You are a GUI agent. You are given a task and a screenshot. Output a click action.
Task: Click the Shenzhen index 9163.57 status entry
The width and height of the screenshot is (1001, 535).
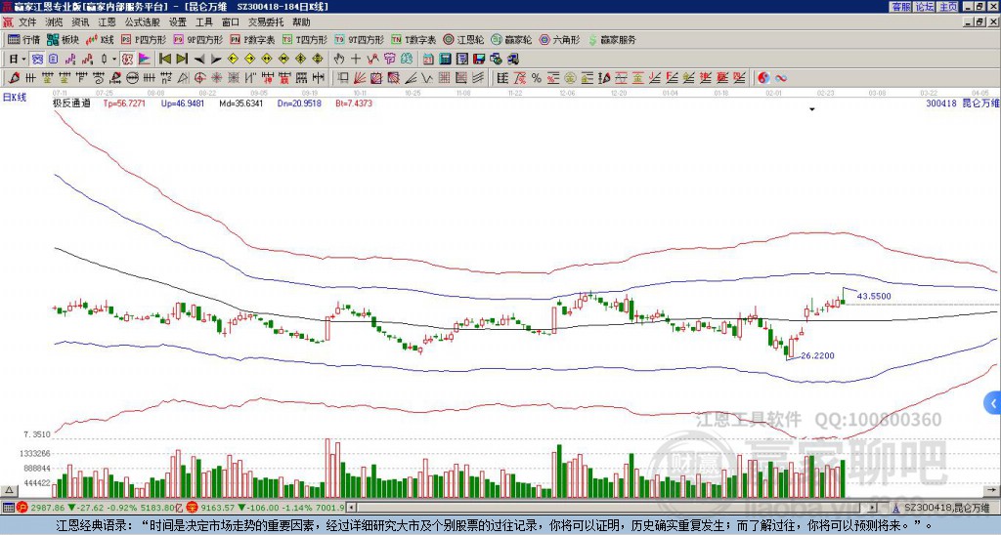click(x=267, y=508)
